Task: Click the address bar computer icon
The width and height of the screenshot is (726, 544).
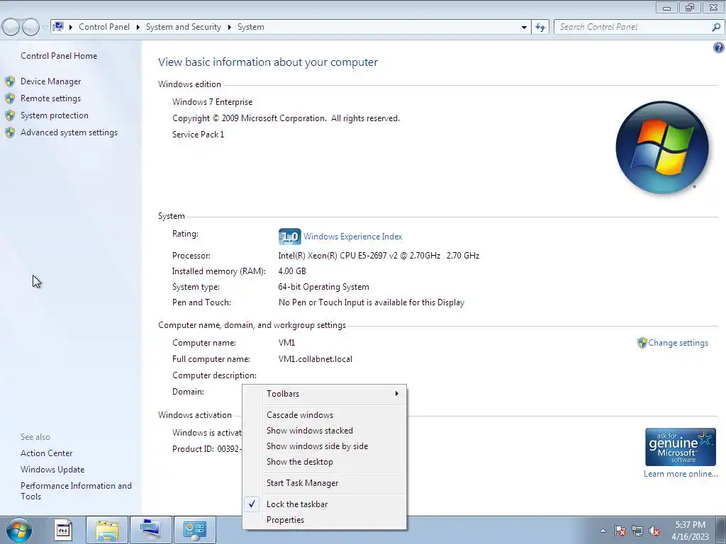Action: [x=58, y=27]
